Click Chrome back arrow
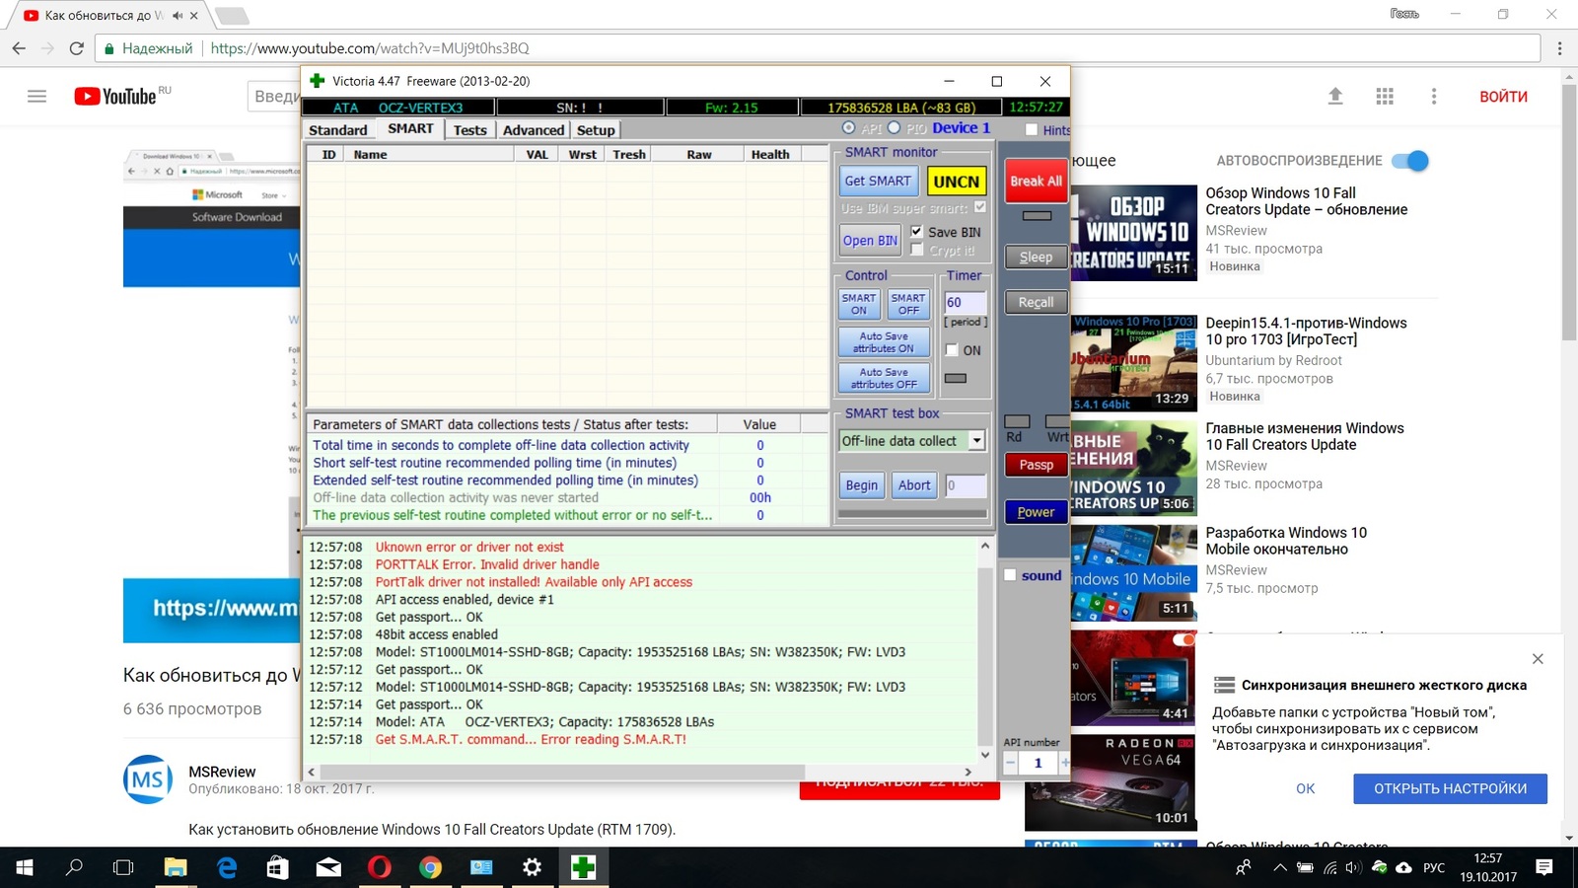The height and width of the screenshot is (888, 1578). 19,47
